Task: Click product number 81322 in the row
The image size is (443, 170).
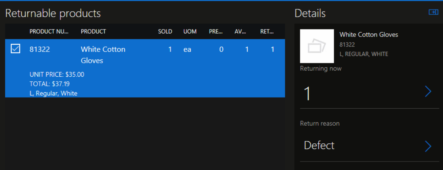Action: click(x=40, y=49)
